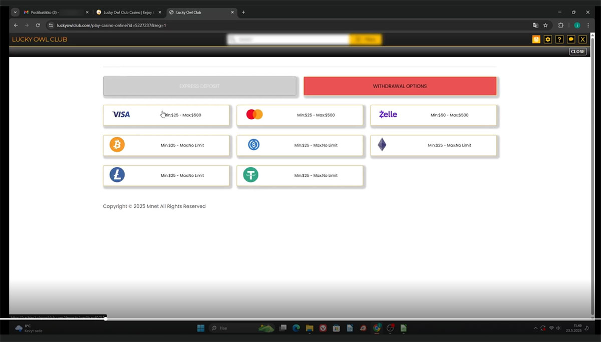Close the Postilaatikko Gmail tab
601x342 pixels.
tap(87, 12)
